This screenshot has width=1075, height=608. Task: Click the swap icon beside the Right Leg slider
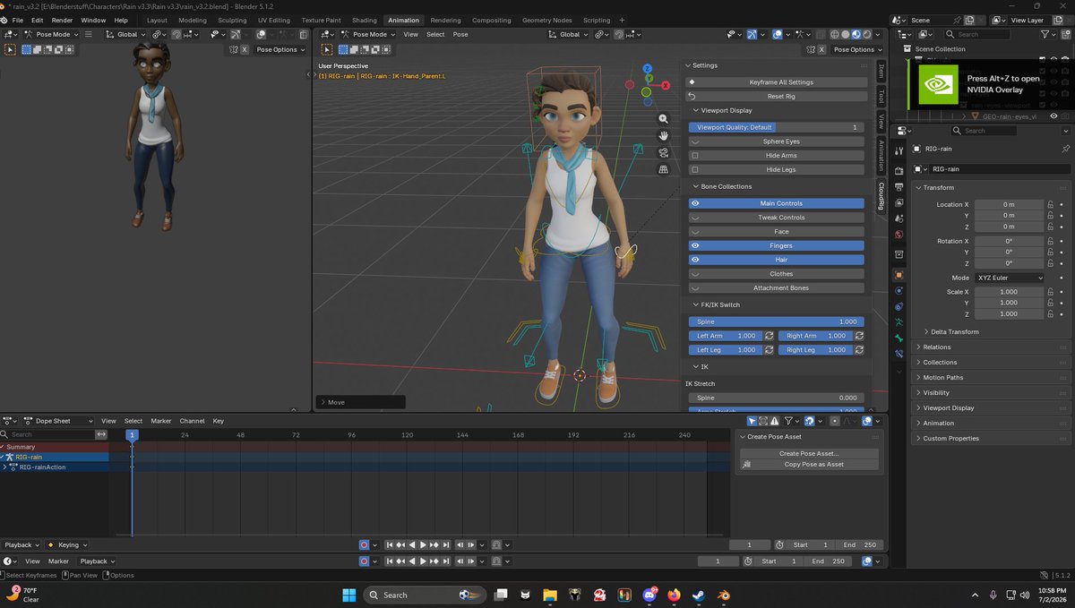(859, 350)
